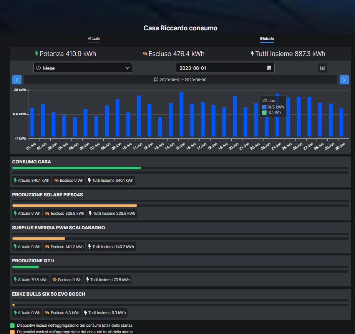Click the bar chart type icon
355x334 pixels.
click(323, 68)
